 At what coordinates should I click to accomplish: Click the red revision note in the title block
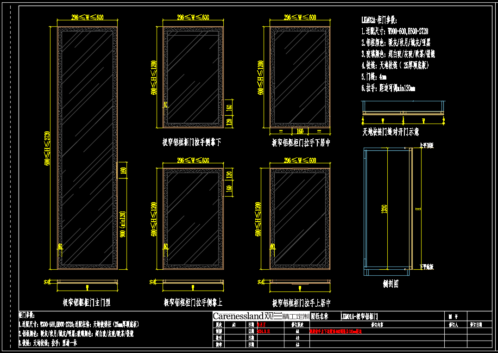335,332
